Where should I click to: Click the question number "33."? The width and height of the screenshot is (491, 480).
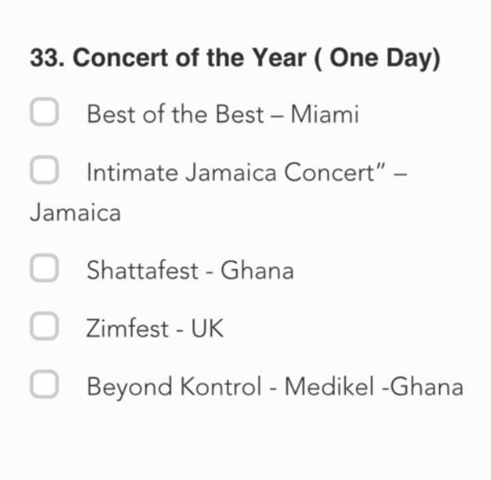point(47,59)
